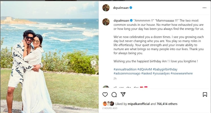Go to next photo with carousel arrow
Viewport: 211px width, 113px height.
pos(93,63)
